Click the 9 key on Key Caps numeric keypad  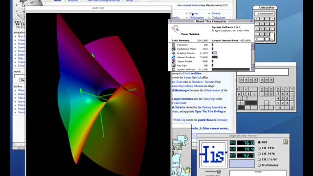coord(287,94)
